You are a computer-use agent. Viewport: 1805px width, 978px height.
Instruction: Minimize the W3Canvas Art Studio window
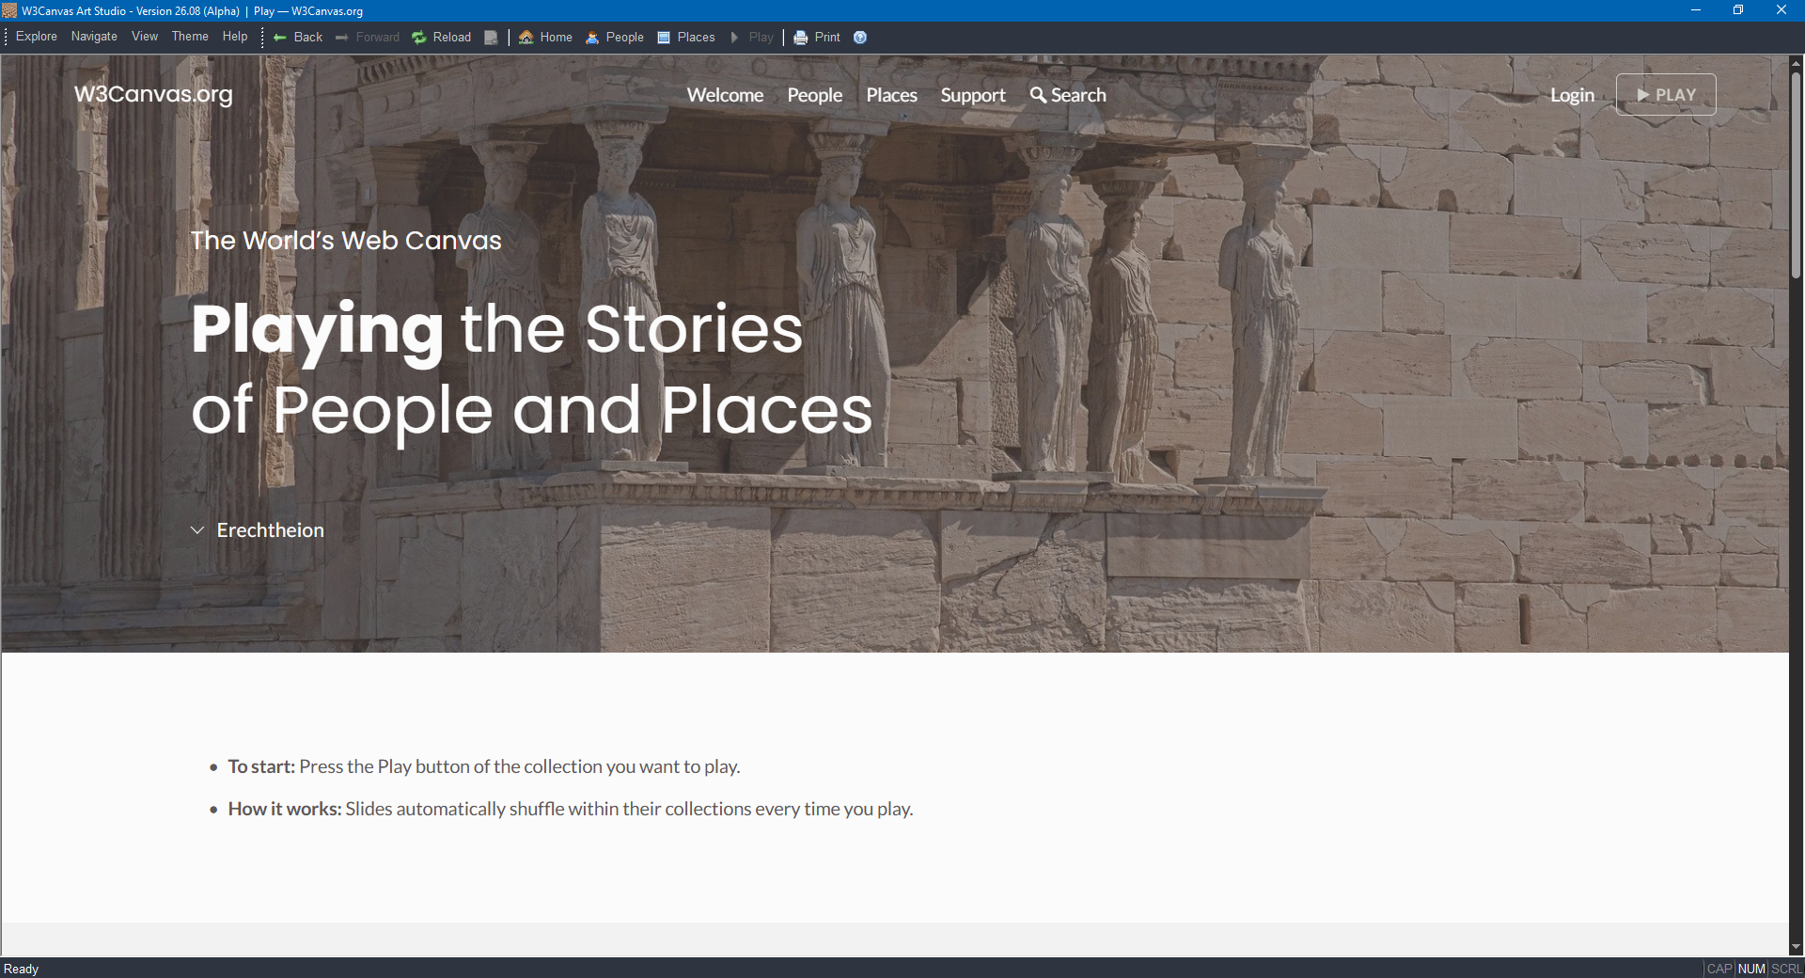[1696, 10]
